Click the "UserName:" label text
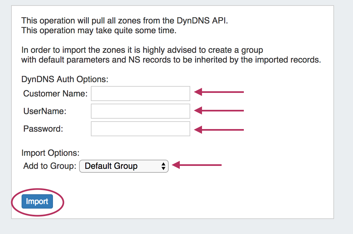Image resolution: width=353 pixels, height=234 pixels. point(45,111)
